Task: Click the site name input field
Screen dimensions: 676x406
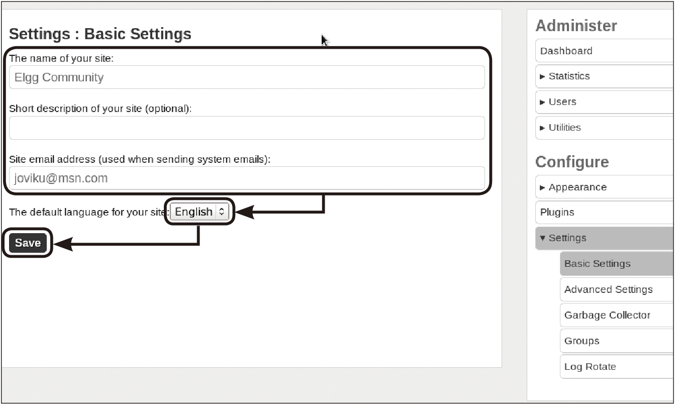Action: (x=247, y=77)
